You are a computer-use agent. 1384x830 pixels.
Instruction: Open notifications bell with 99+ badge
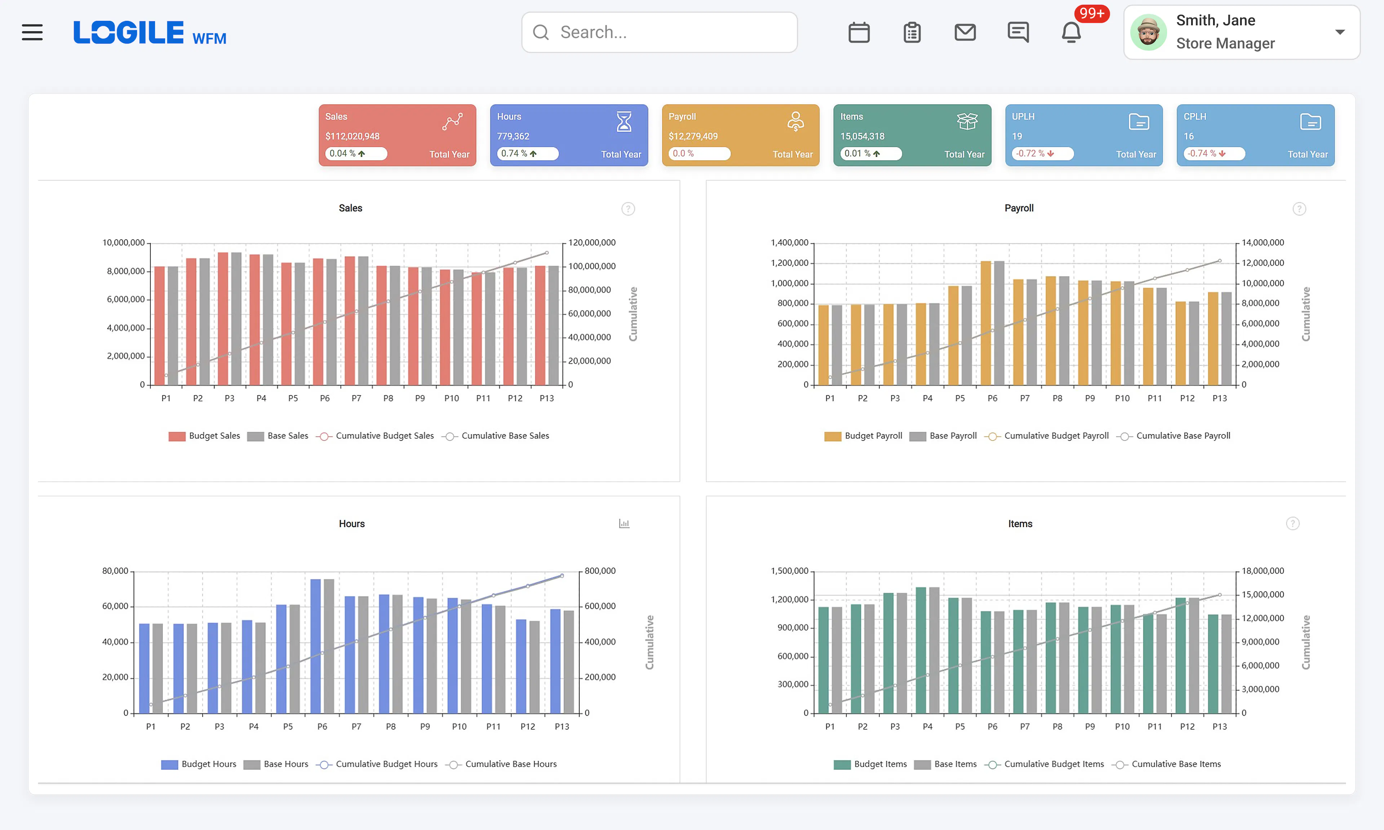click(1071, 32)
